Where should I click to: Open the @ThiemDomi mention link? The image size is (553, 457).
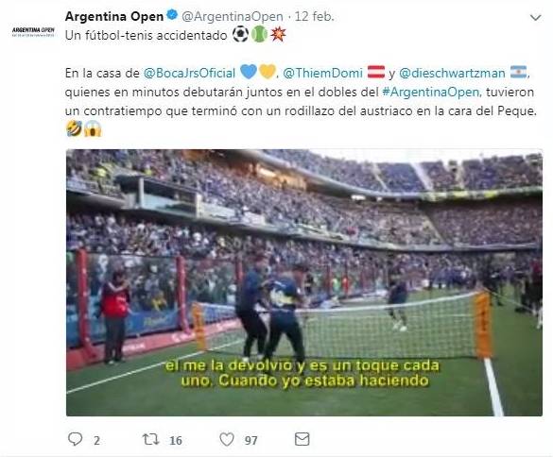322,73
